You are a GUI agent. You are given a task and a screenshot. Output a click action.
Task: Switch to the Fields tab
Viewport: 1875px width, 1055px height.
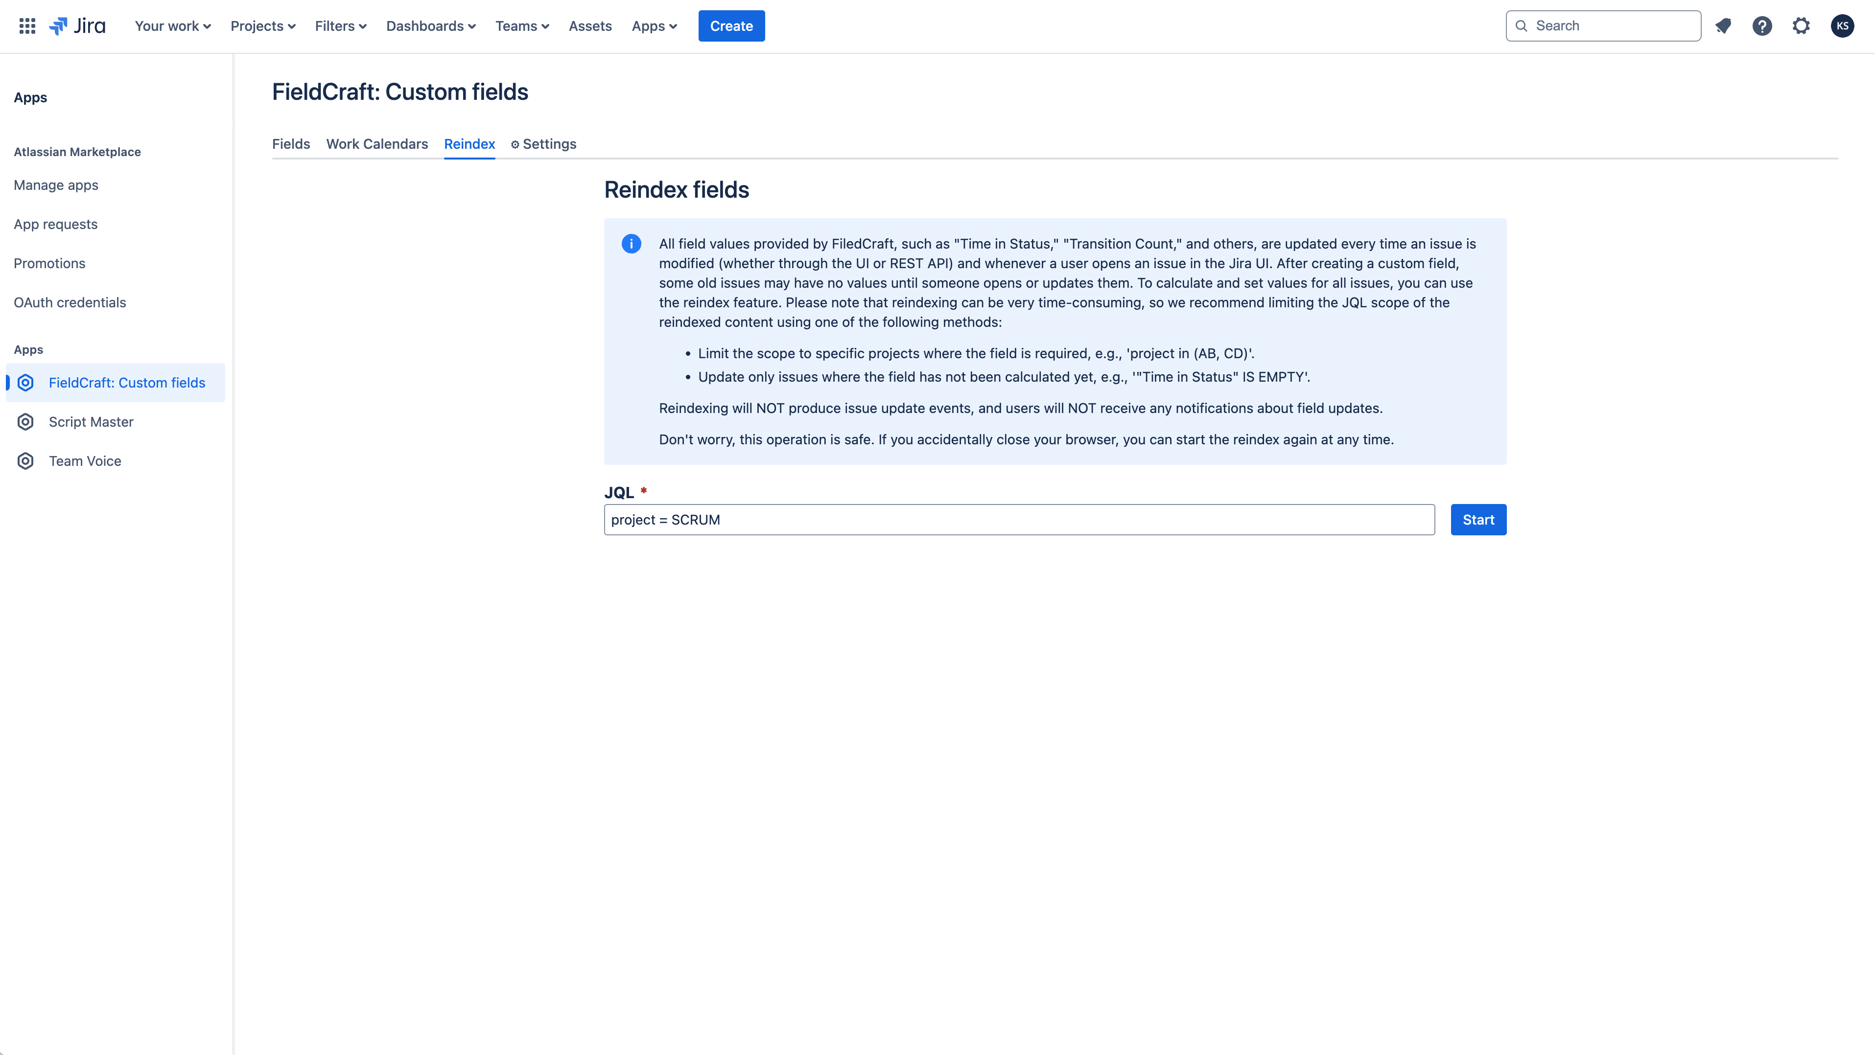[290, 144]
